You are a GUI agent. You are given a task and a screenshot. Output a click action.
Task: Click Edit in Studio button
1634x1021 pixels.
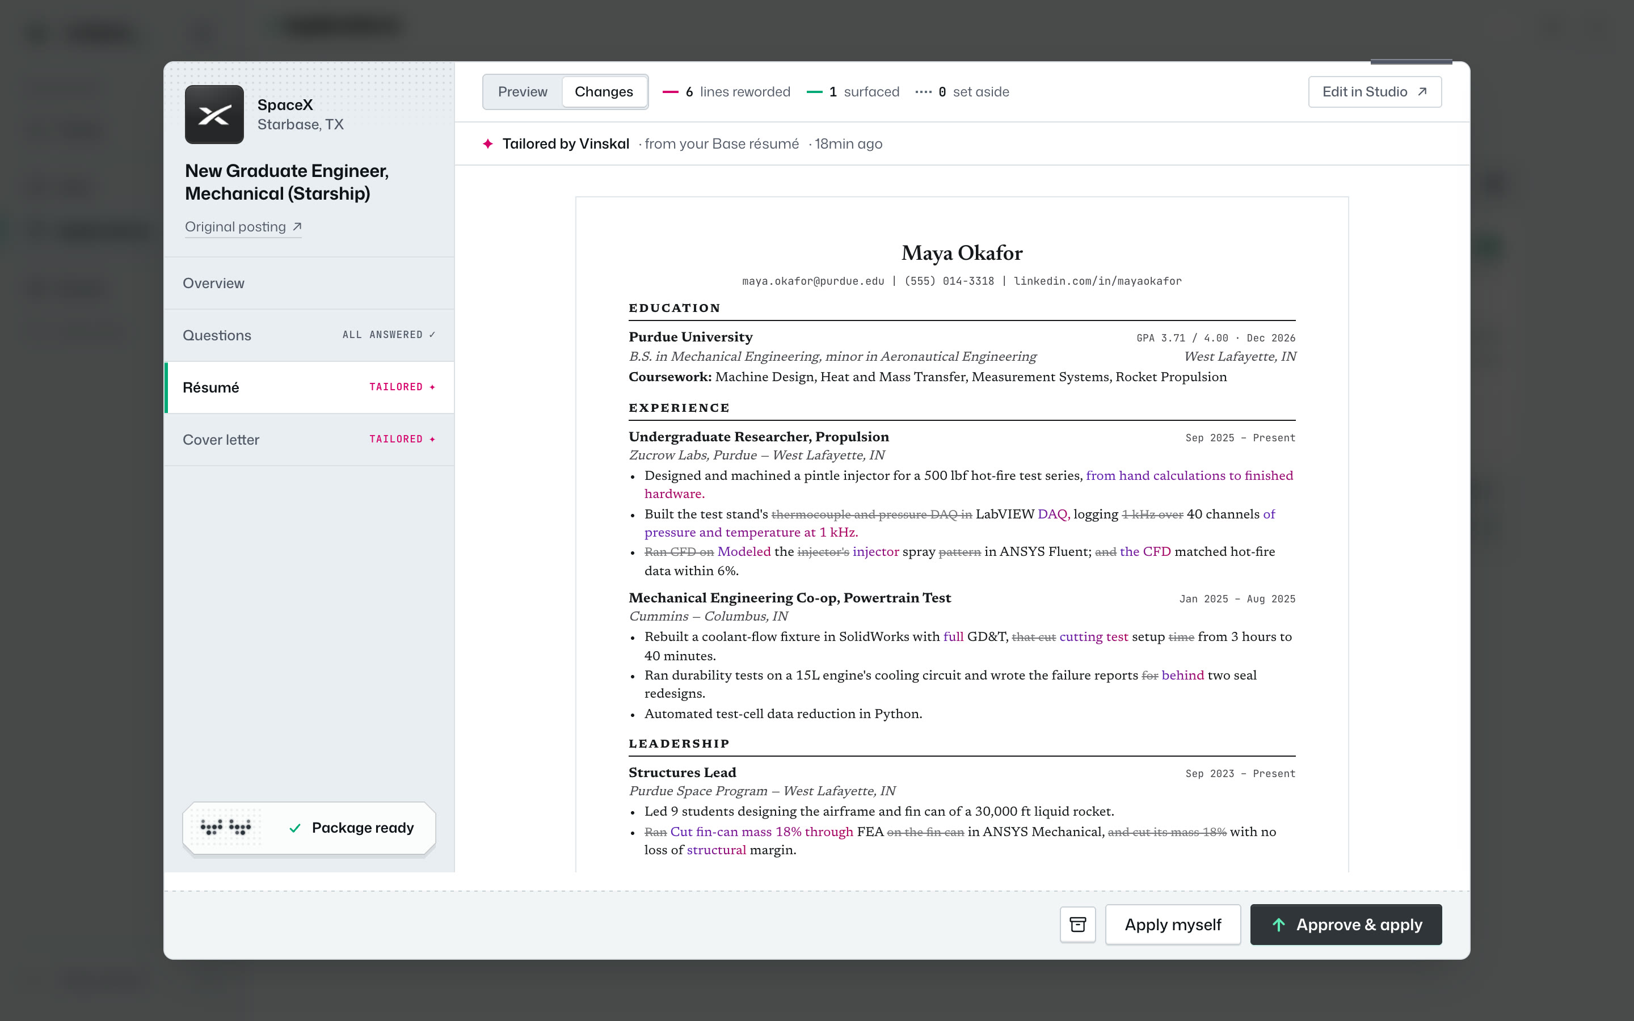coord(1375,92)
